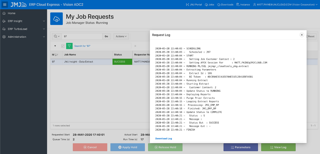This screenshot has width=320, height=154.
Task: Click the Reset button
Action: pyautogui.click(x=311, y=36)
